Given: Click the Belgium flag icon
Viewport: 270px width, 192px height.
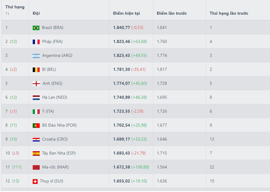Looking at the screenshot, I should [x=36, y=69].
